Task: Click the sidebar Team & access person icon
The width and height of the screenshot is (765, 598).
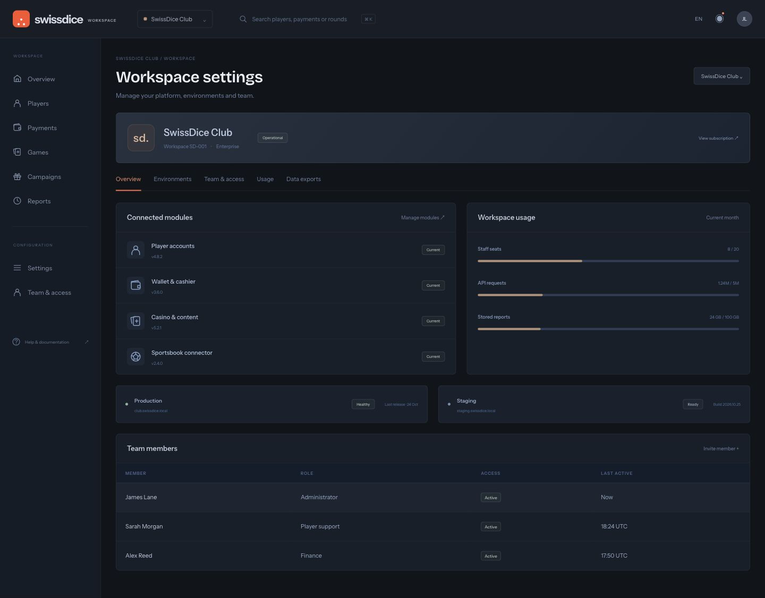Action: (18, 293)
